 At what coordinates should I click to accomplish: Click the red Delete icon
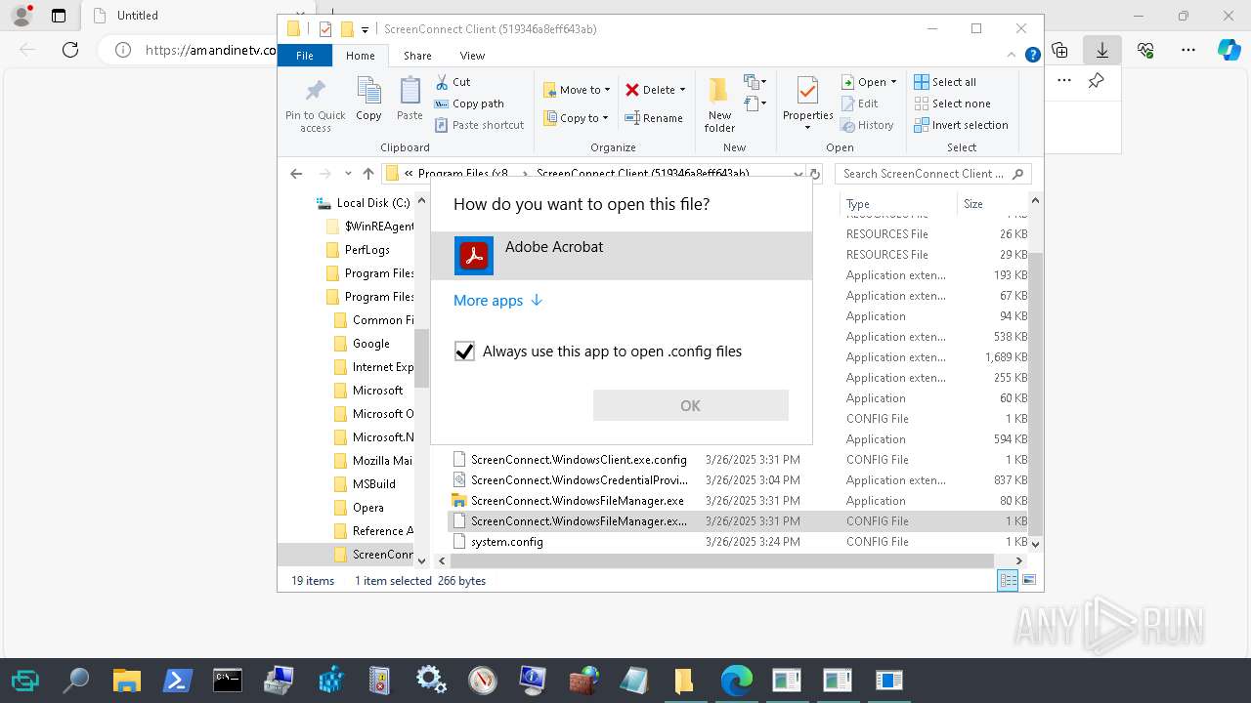(632, 90)
